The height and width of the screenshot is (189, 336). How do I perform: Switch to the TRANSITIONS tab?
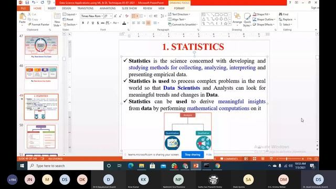(x=85, y=8)
